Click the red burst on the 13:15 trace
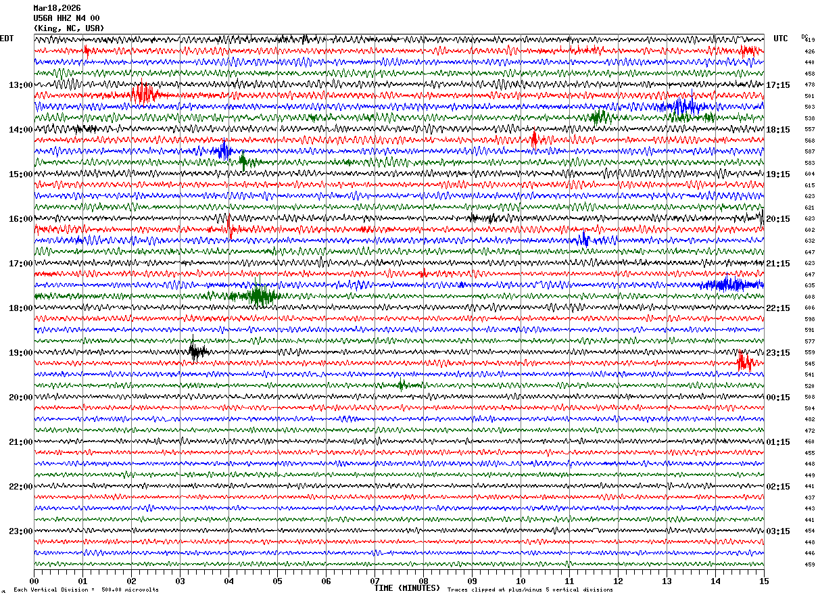 144,94
